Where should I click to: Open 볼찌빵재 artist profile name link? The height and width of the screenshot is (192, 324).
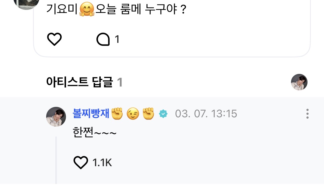click(x=91, y=114)
